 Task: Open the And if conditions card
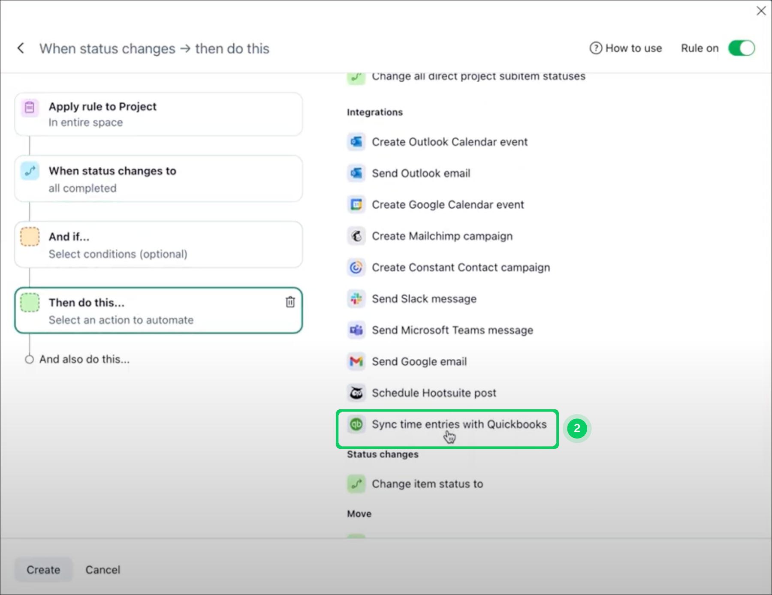point(159,245)
